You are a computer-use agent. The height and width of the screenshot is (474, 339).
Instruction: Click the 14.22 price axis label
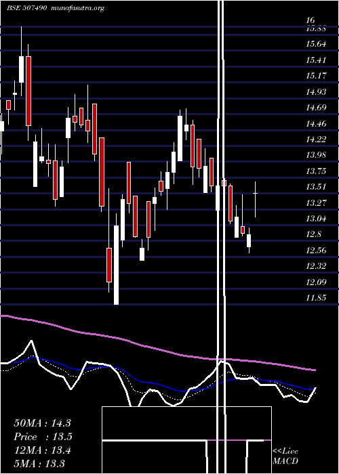point(316,139)
